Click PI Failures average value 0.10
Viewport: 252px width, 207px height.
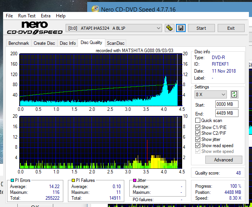117,187
